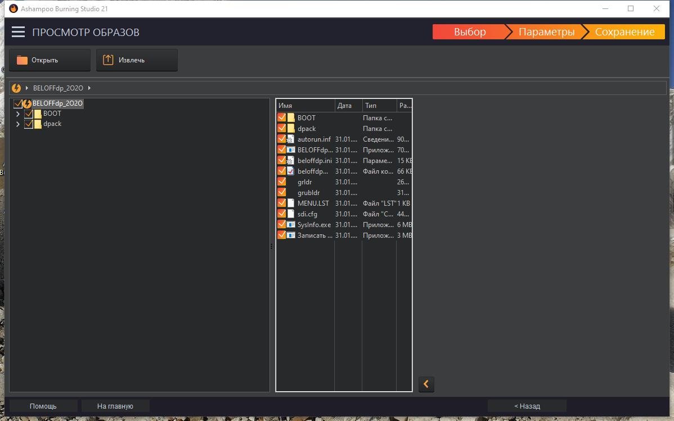Click the Извлечь button
The width and height of the screenshot is (674, 421).
pos(137,60)
